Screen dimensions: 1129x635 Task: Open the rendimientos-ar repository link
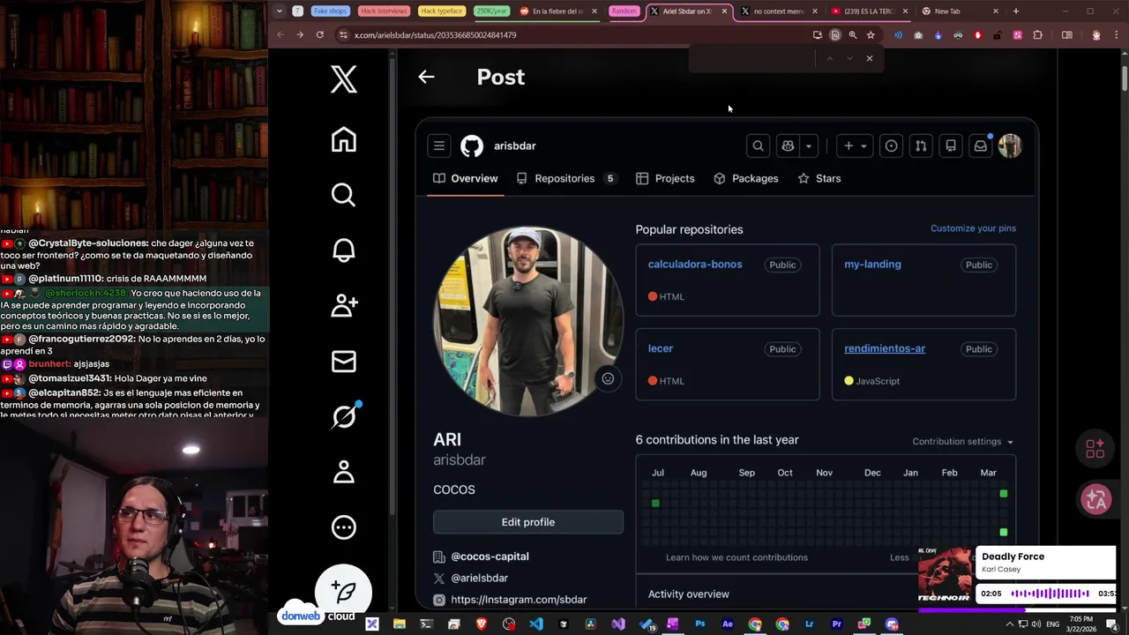click(x=885, y=348)
